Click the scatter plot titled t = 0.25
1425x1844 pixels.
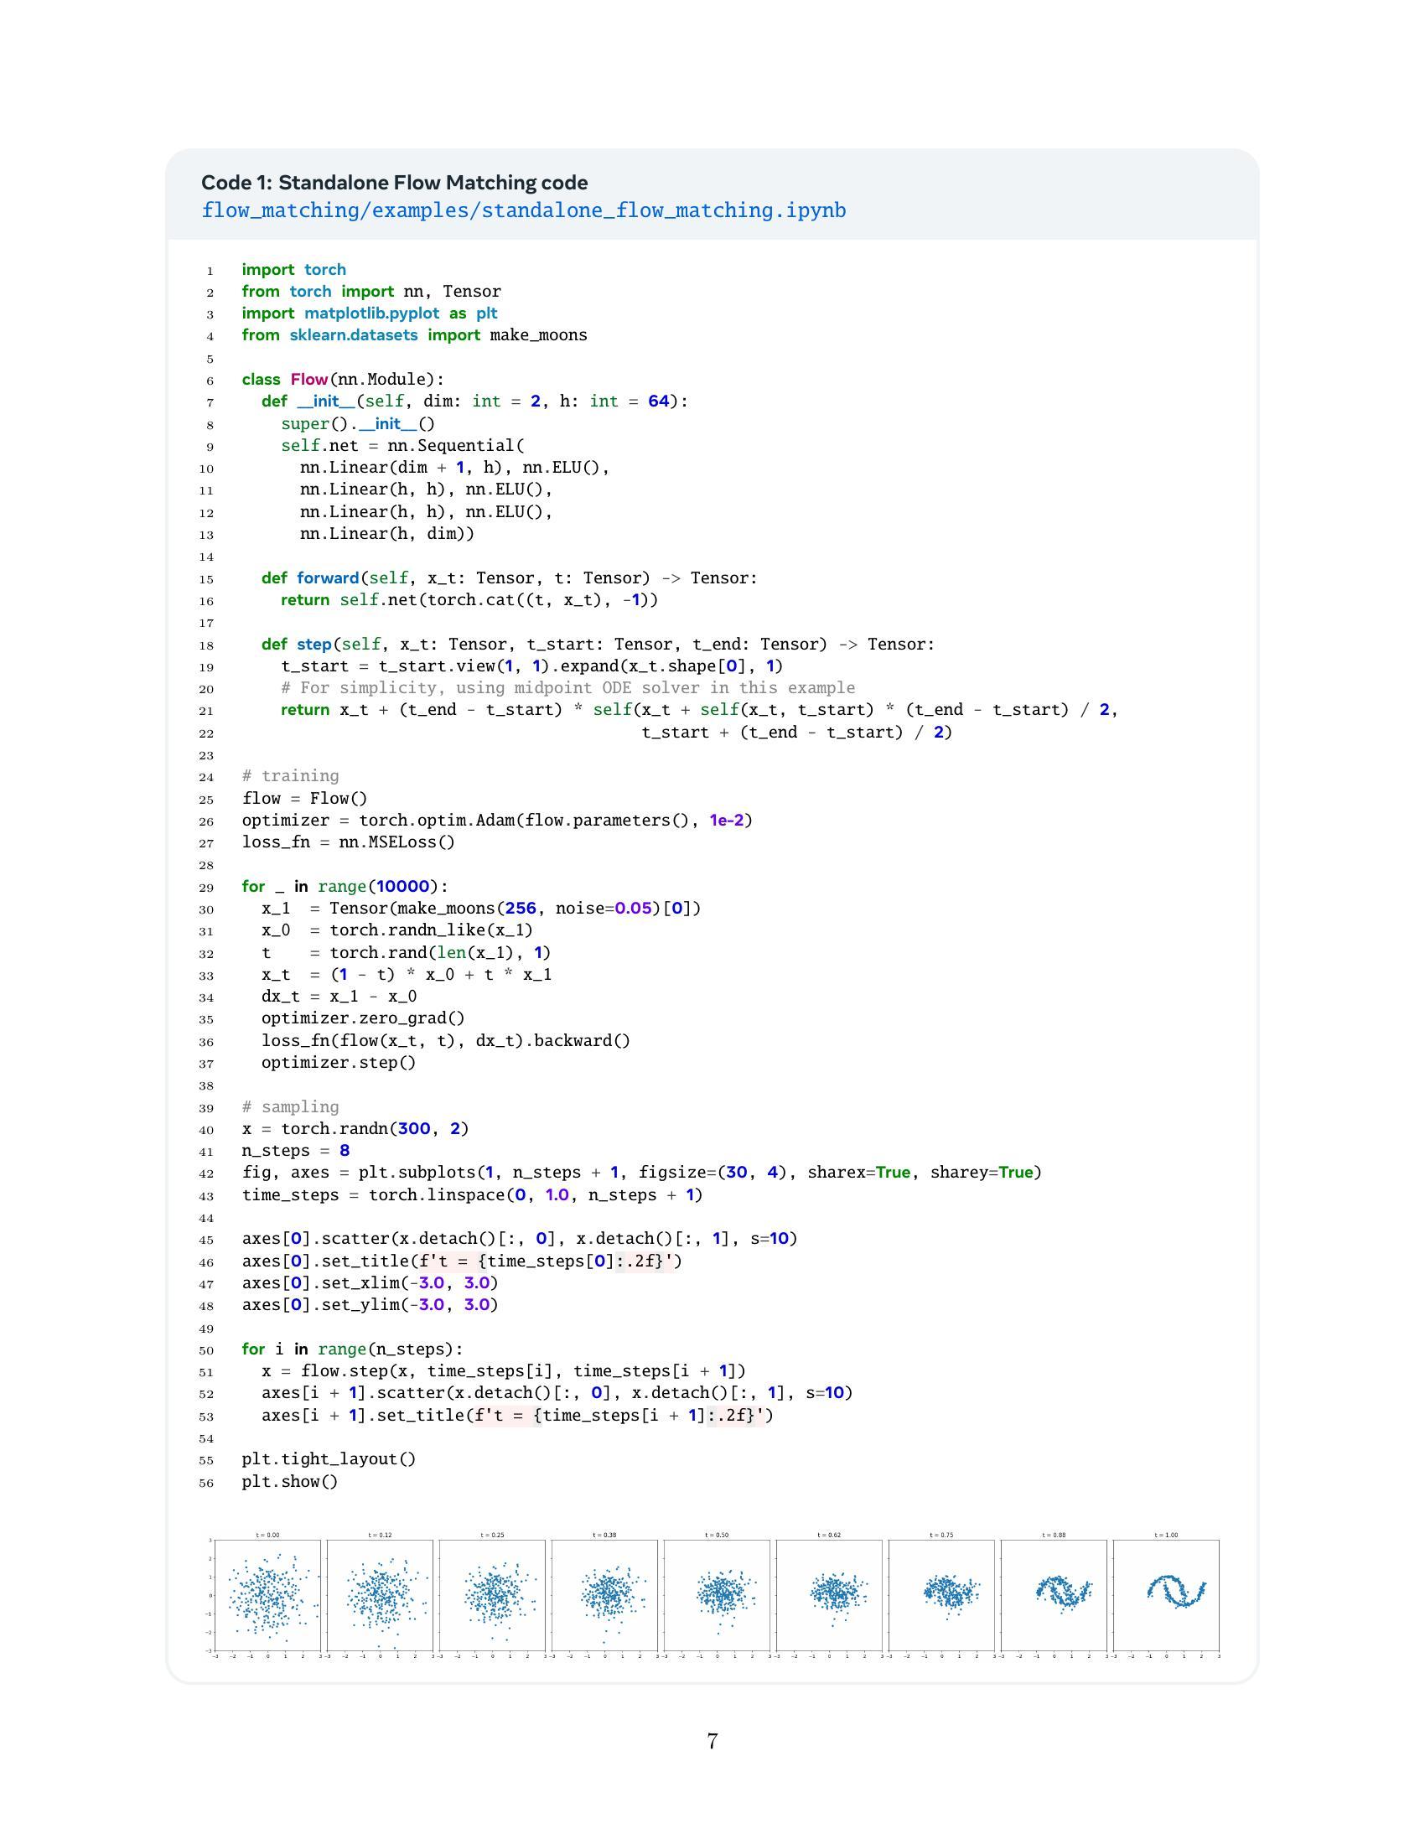(492, 1595)
